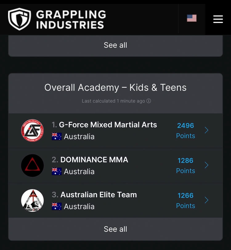The width and height of the screenshot is (231, 250).
Task: Select the US flag language selector
Action: (x=192, y=18)
